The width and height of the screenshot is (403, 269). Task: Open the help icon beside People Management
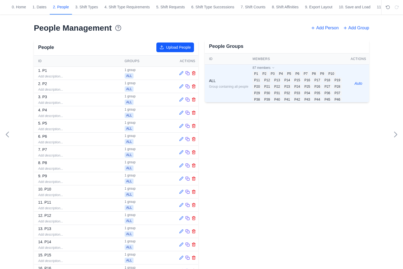point(118,28)
